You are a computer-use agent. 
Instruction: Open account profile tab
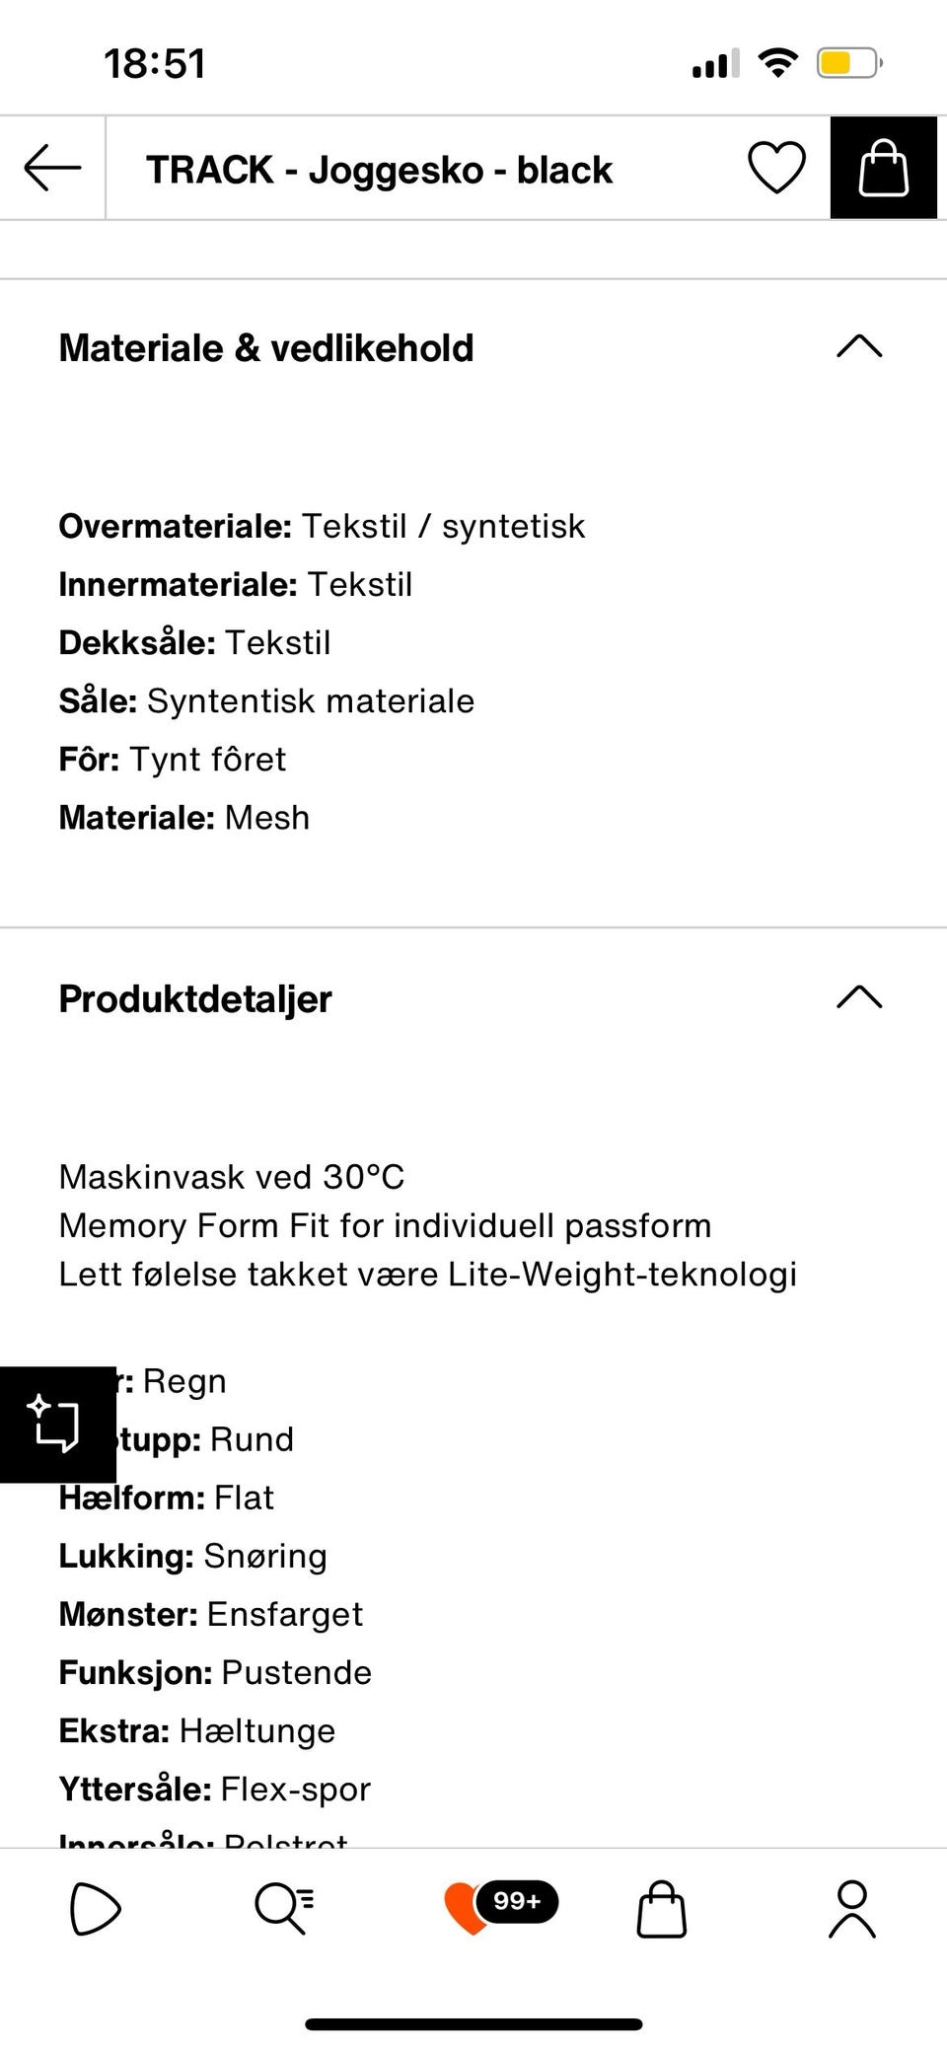(852, 1909)
